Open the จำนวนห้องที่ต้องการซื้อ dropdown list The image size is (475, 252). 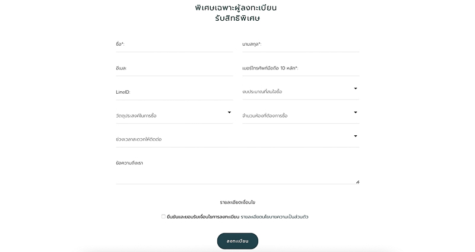(x=301, y=115)
